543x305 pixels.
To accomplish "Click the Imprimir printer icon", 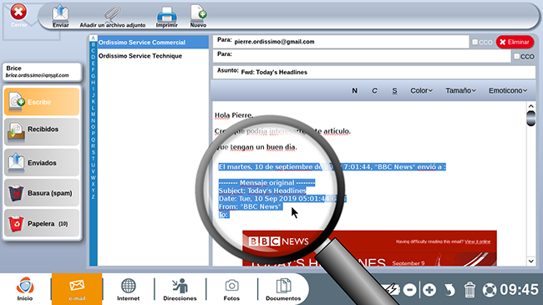I will point(166,16).
